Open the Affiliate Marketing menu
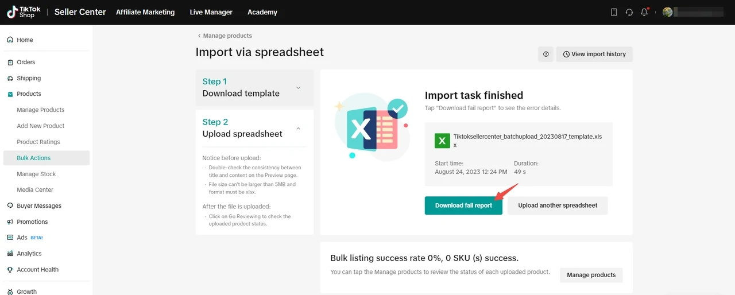Screen dimensions: 735x295 [x=145, y=12]
